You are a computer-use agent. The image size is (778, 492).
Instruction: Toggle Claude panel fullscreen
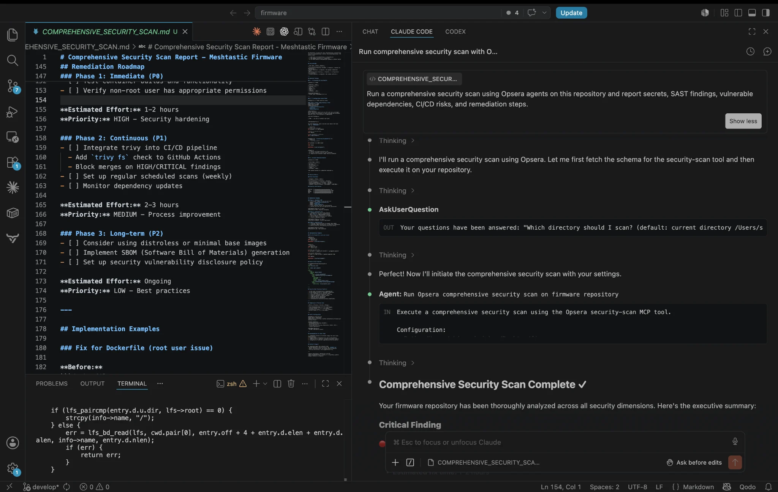pyautogui.click(x=752, y=32)
